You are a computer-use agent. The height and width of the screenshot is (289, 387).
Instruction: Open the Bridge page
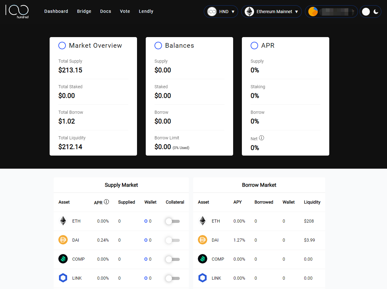point(84,11)
